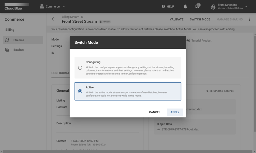
Task: Apply the selected stream mode
Action: tap(175, 112)
